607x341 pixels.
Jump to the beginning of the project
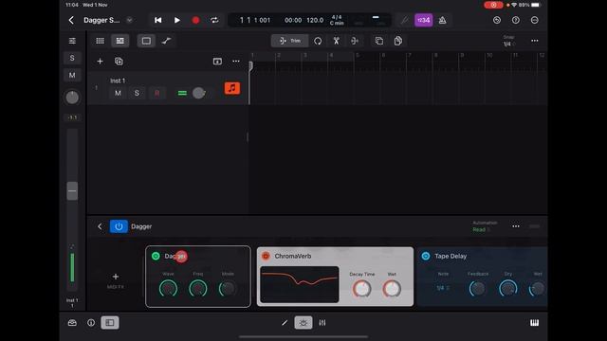coord(158,20)
